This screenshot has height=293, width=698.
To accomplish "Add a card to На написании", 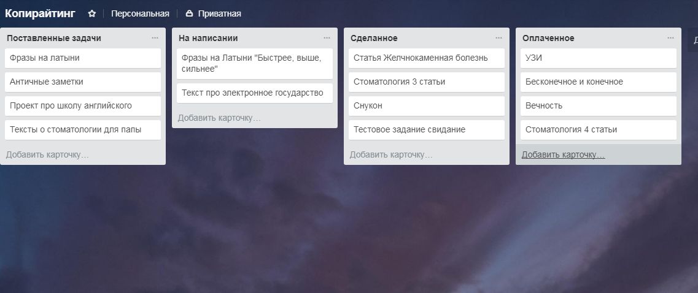I will pyautogui.click(x=219, y=118).
